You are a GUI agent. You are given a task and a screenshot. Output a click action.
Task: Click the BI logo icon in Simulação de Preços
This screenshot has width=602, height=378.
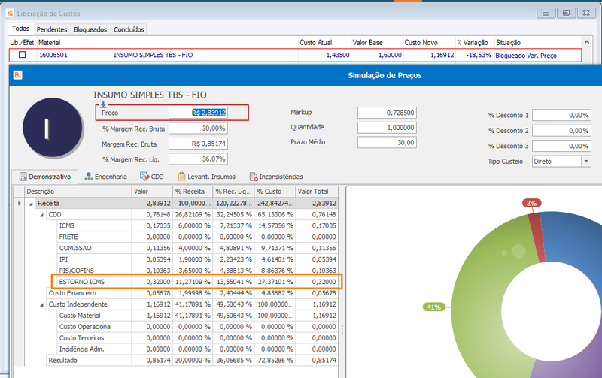click(17, 75)
